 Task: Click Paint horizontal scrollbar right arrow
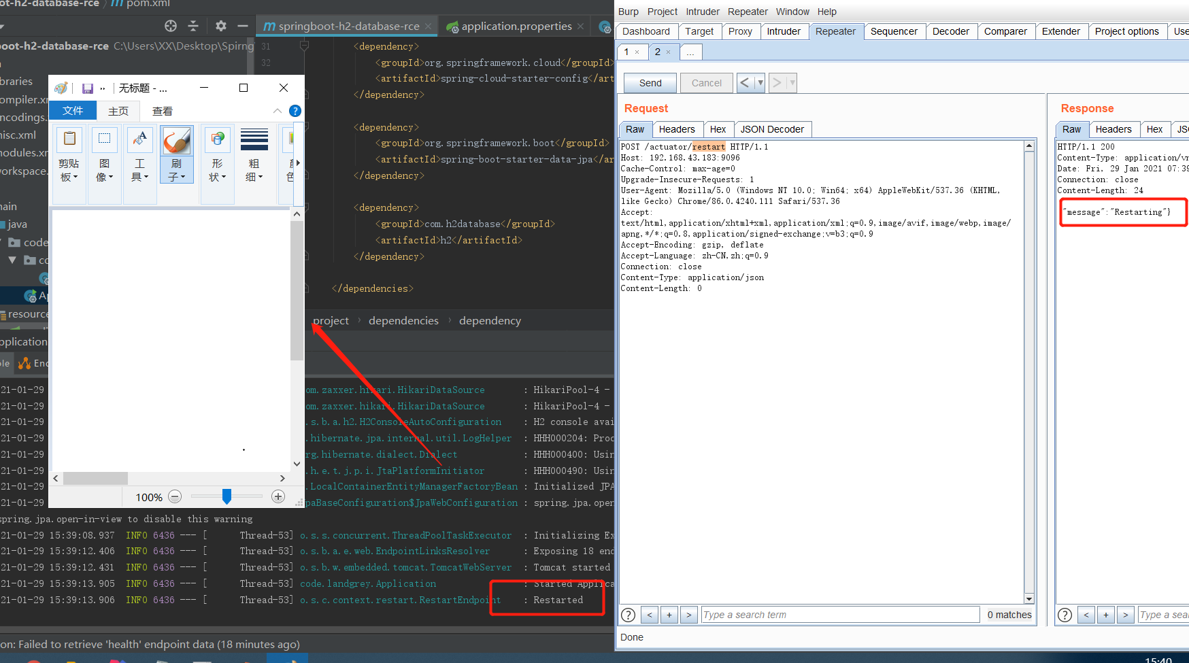(283, 478)
